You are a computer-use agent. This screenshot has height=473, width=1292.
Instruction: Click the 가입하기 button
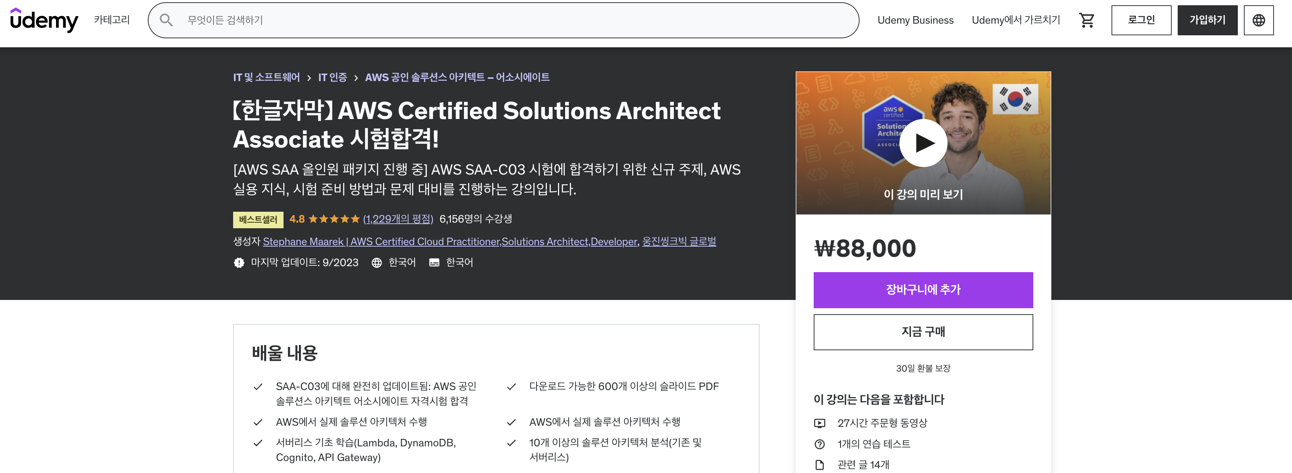click(1207, 20)
